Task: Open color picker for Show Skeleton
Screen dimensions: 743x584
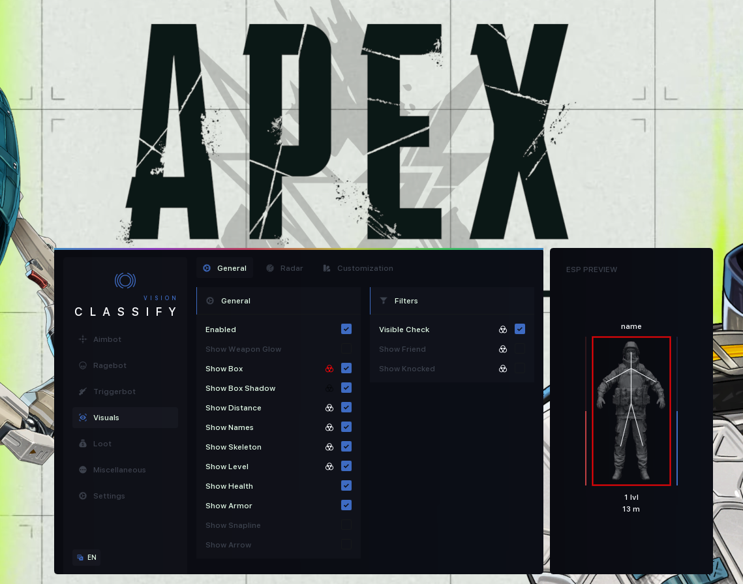Action: (329, 447)
